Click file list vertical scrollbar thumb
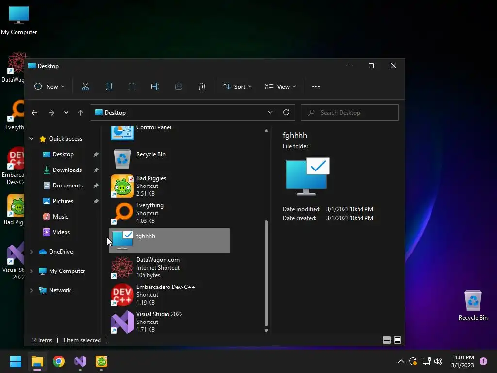The image size is (497, 373). coord(266,273)
